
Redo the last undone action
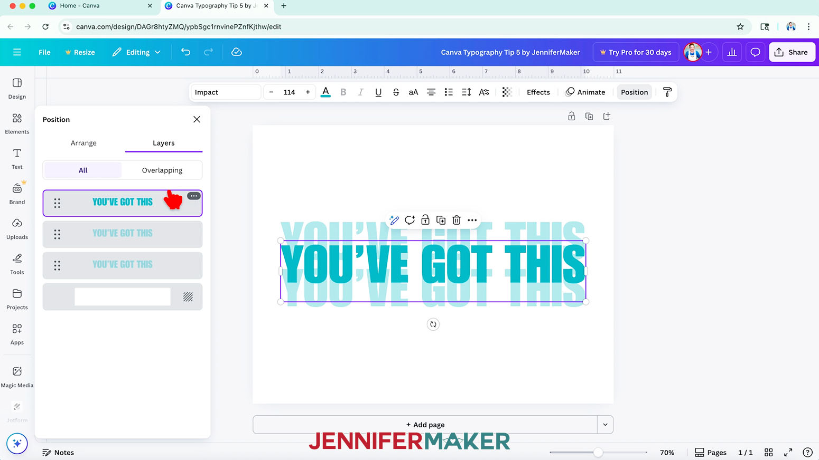[208, 52]
